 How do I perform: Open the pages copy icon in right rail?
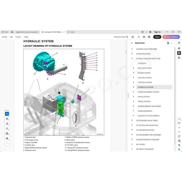[179, 58]
